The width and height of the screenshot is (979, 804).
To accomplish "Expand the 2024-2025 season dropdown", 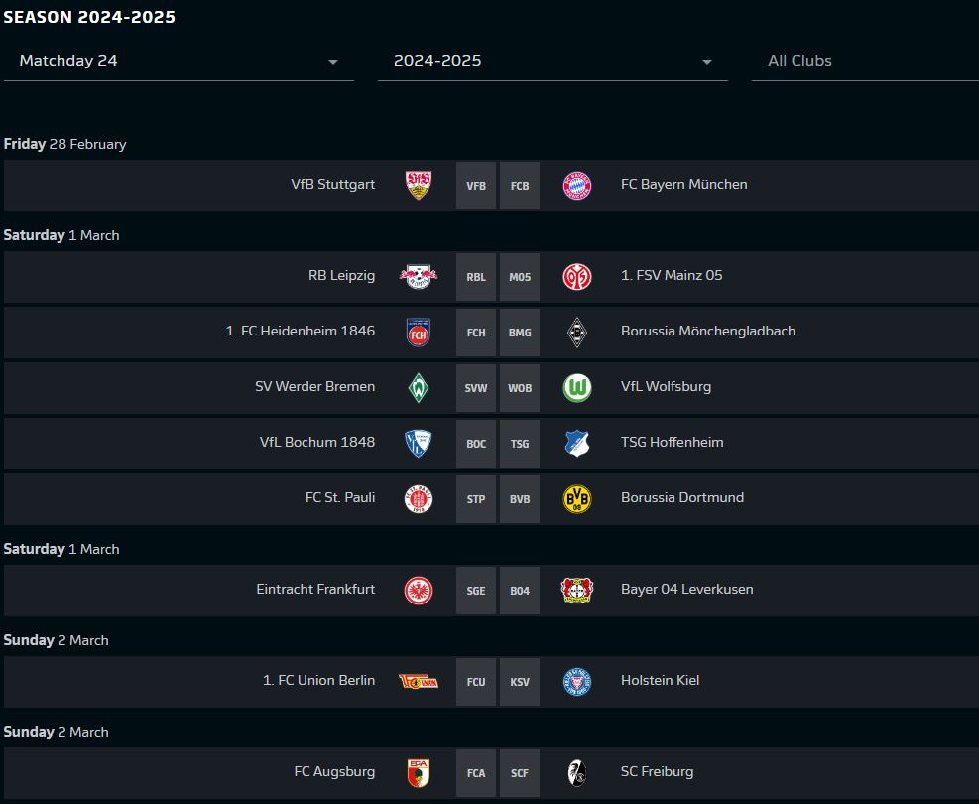I will [x=552, y=61].
